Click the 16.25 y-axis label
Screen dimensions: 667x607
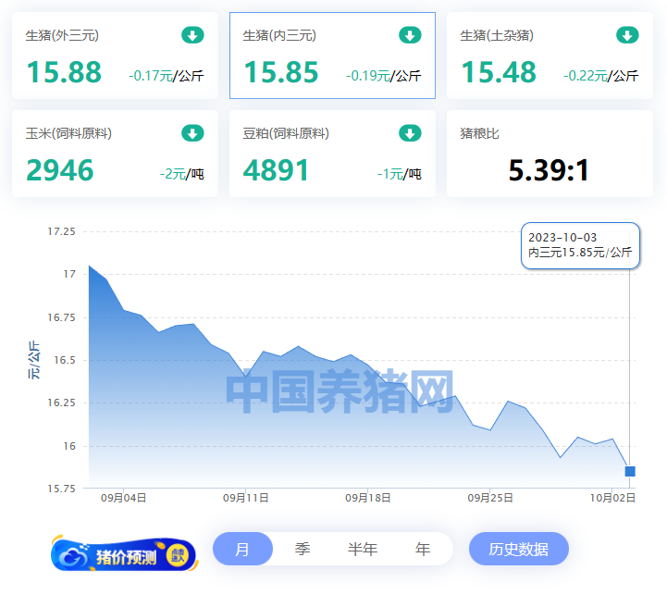61,403
